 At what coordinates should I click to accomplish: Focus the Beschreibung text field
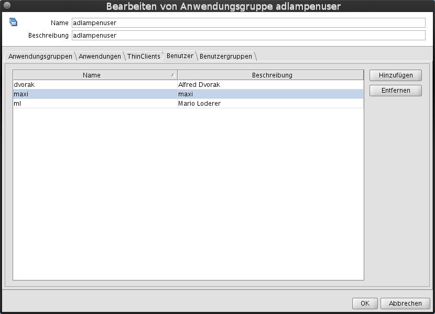click(248, 36)
